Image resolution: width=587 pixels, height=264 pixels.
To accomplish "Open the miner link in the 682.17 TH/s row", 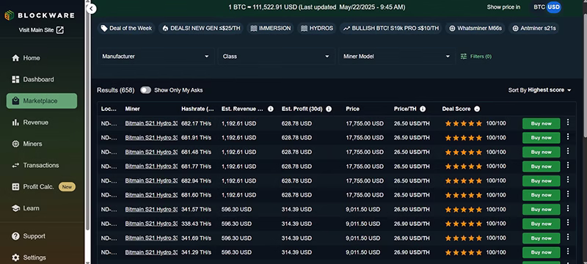I will coord(151,123).
